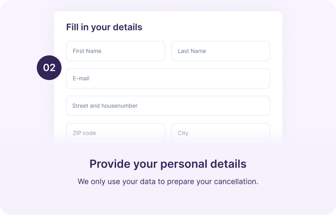The height and width of the screenshot is (215, 336).
Task: Click the 'E-mail' placeholder label
Action: point(81,79)
